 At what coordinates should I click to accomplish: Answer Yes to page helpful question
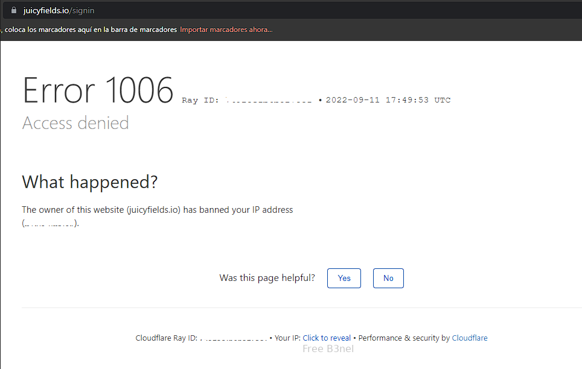pyautogui.click(x=344, y=278)
